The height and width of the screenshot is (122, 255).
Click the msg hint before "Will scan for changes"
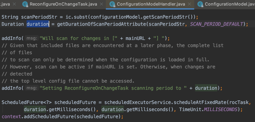coord(32,38)
